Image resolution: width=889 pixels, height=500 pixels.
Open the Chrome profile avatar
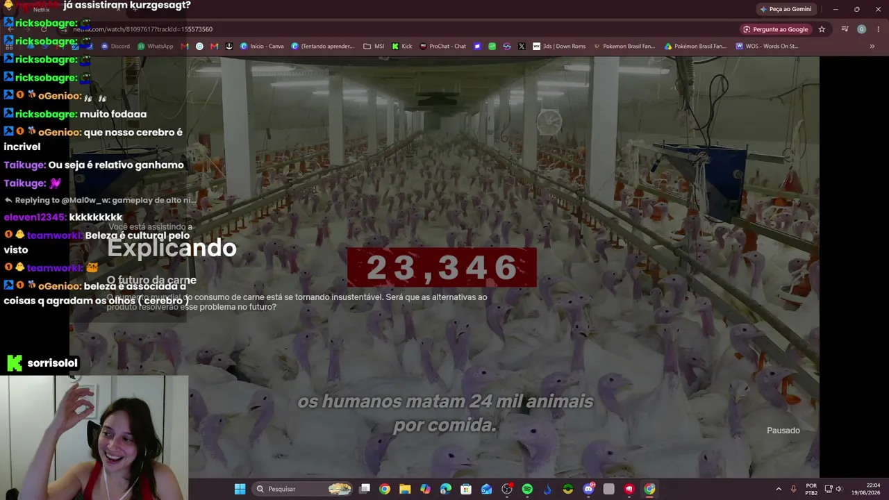pyautogui.click(x=861, y=29)
